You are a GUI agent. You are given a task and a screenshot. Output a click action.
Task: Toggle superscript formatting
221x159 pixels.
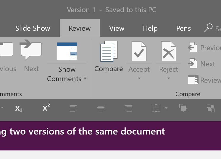pos(46,108)
